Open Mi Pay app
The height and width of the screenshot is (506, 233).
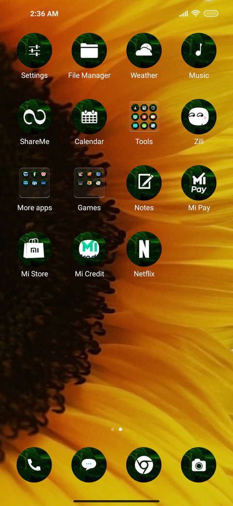pyautogui.click(x=199, y=182)
